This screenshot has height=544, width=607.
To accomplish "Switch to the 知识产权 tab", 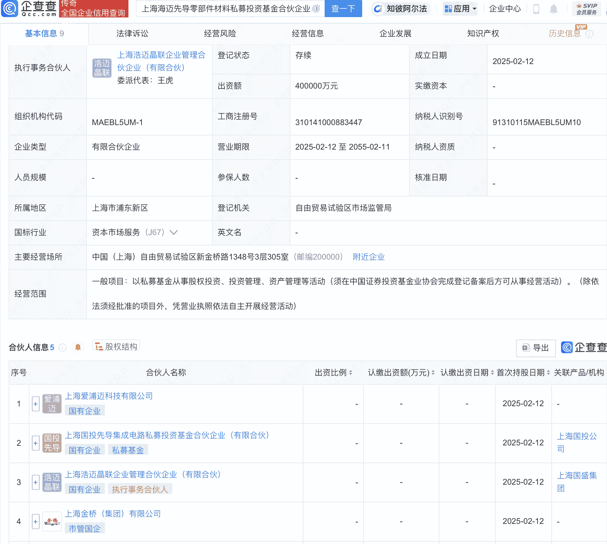I will (x=482, y=34).
